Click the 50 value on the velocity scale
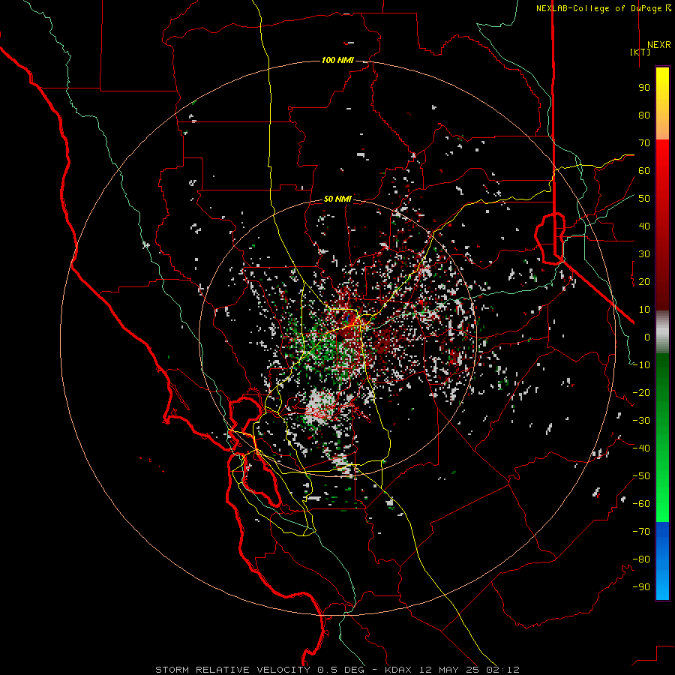 644,199
